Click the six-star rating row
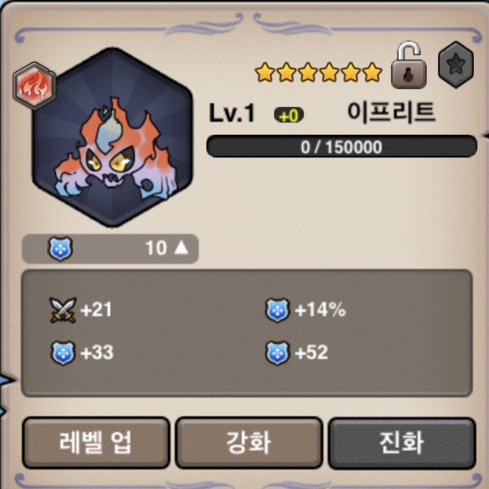The image size is (489, 489). (318, 72)
